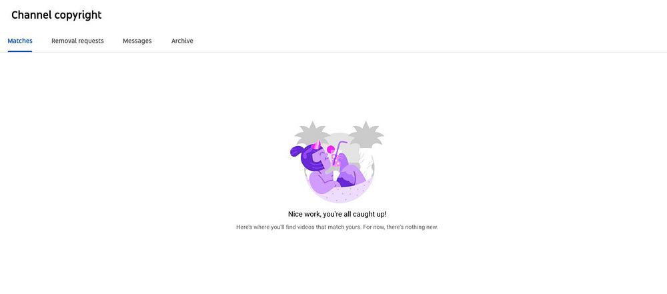The width and height of the screenshot is (667, 294).
Task: Click the dotted light purple pool area
Action: pos(340,193)
